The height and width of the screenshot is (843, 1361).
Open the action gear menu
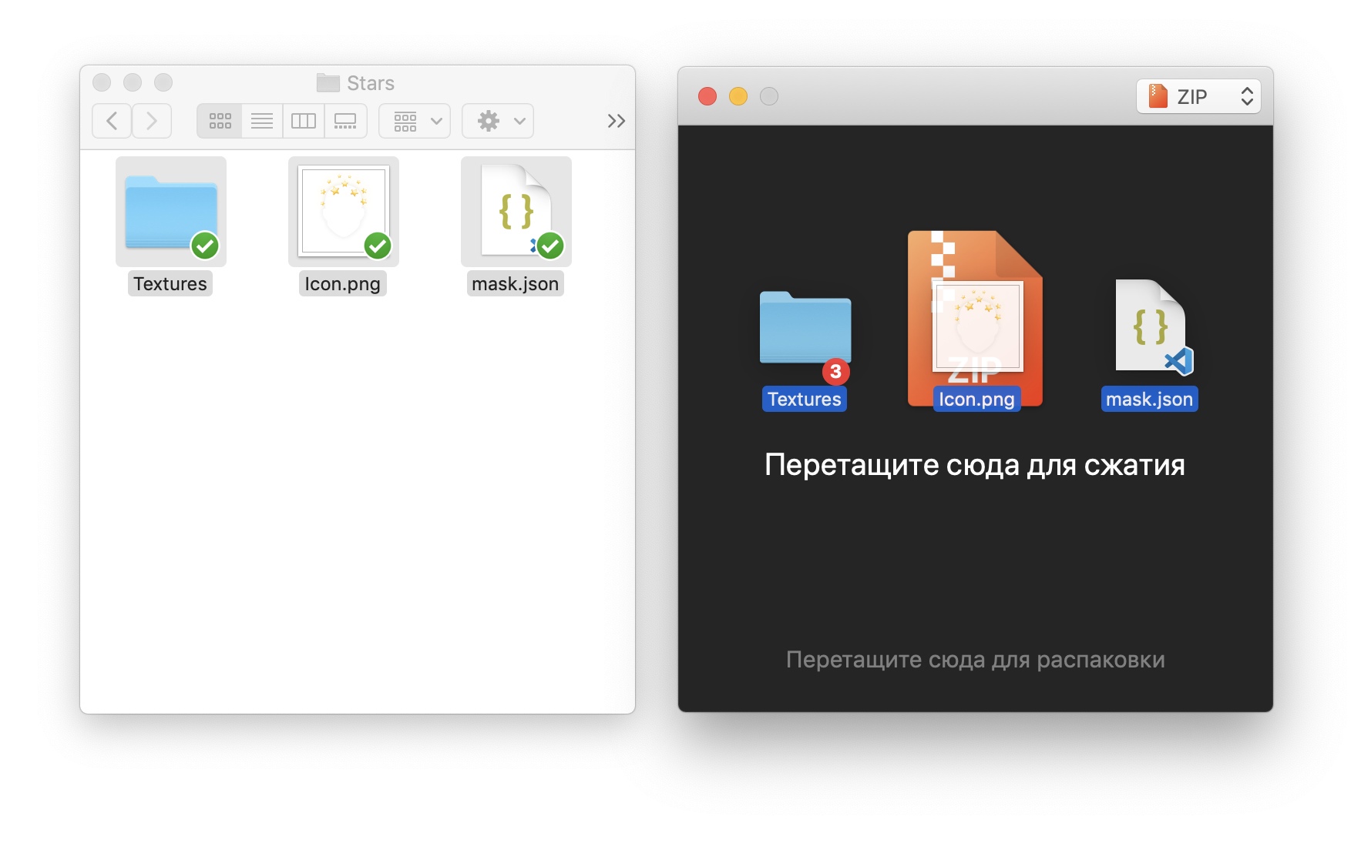click(497, 121)
